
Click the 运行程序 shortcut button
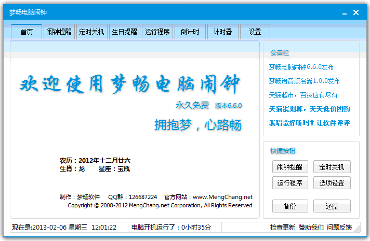(290, 183)
